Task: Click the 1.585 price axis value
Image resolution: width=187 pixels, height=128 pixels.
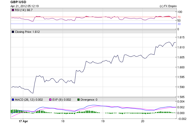Action: (x=181, y=97)
